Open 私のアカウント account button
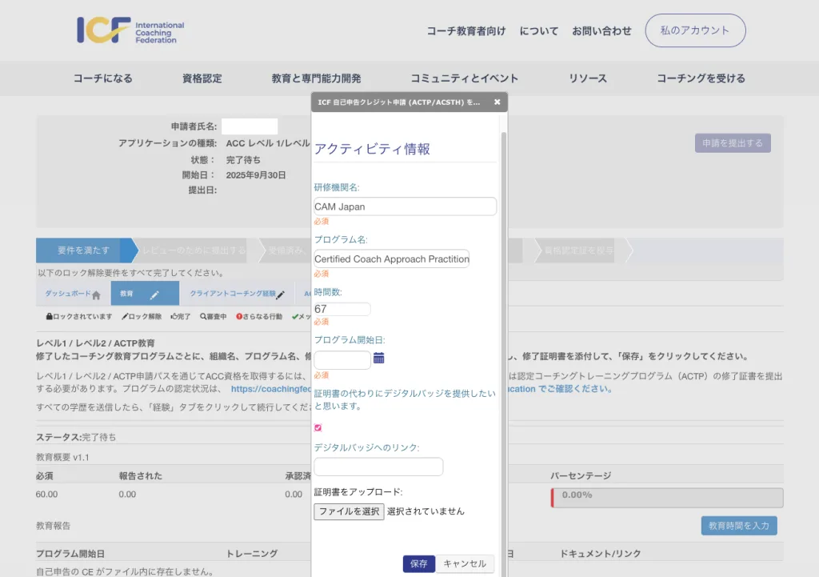Viewport: 819px width, 577px height. pyautogui.click(x=695, y=30)
